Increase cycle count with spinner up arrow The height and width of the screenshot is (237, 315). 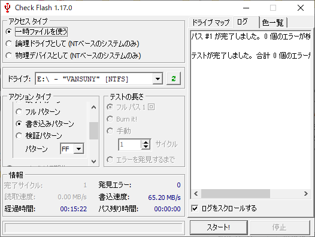(x=146, y=142)
